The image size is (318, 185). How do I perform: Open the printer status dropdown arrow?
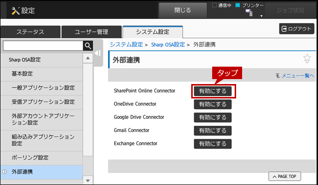pos(262,16)
